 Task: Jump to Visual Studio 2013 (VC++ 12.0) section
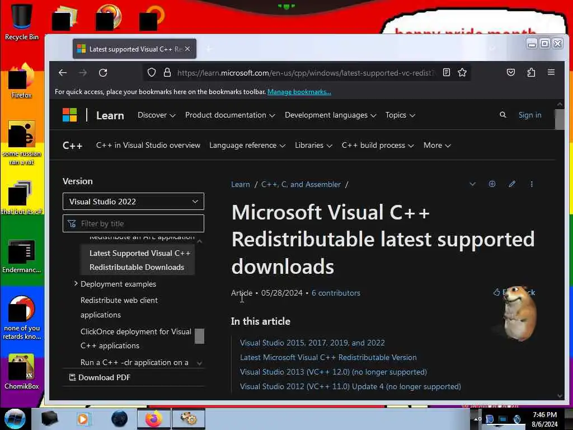click(x=334, y=372)
